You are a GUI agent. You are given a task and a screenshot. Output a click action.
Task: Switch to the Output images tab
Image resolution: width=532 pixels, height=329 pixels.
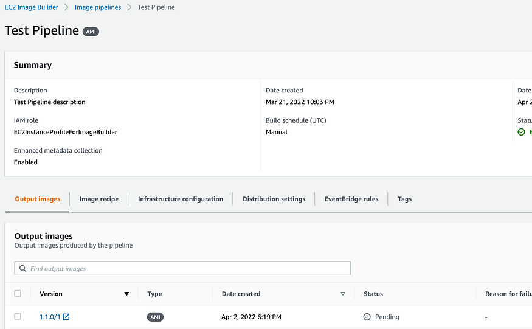tap(37, 199)
